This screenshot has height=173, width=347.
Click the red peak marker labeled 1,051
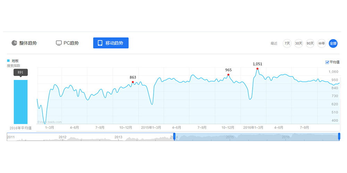click(x=257, y=69)
